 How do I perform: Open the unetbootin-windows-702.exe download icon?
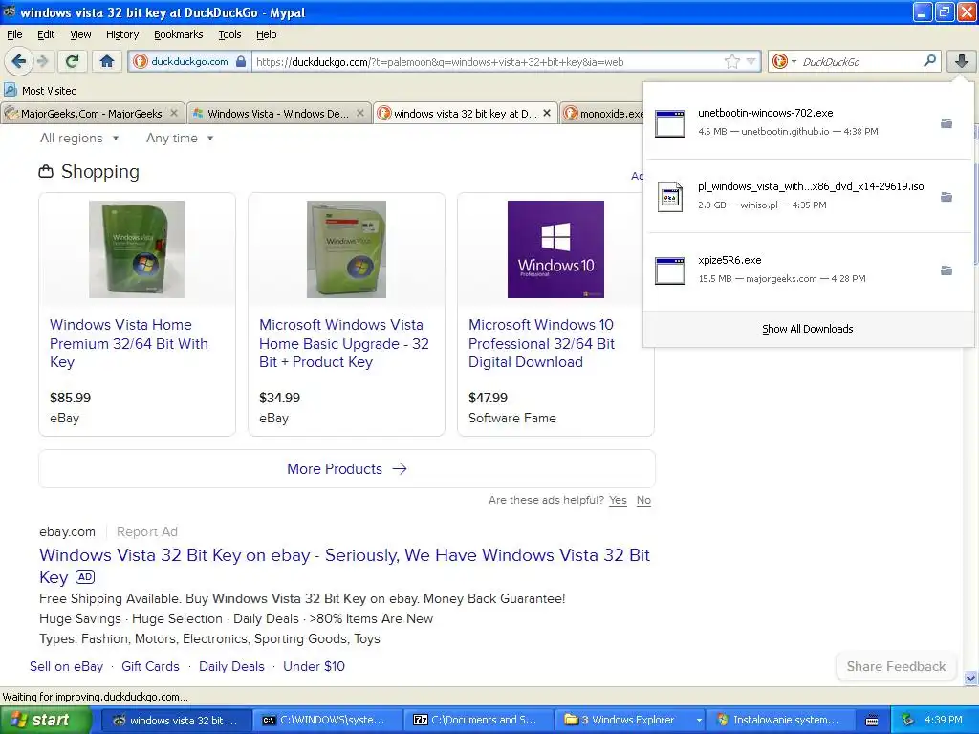(670, 122)
